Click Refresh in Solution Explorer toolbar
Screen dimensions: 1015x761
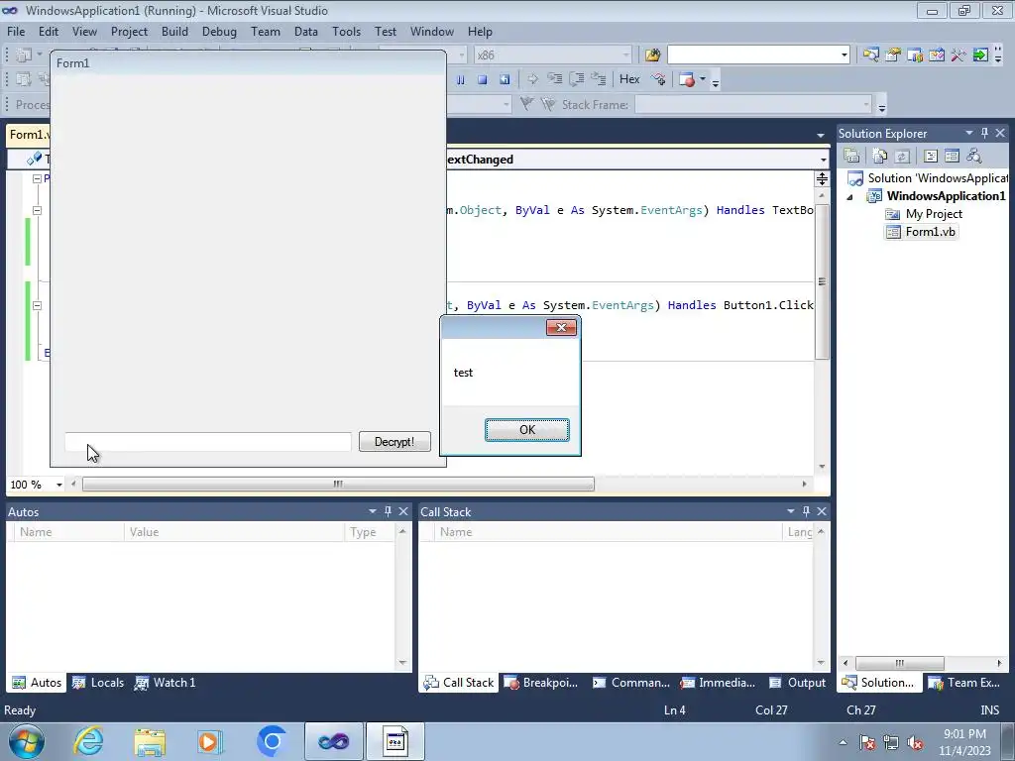point(902,156)
